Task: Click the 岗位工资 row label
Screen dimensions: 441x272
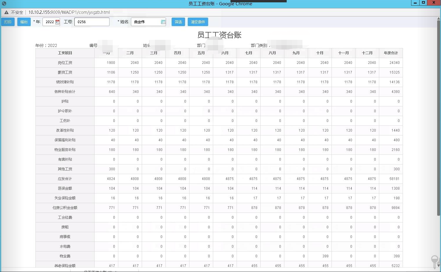Action: (65, 63)
